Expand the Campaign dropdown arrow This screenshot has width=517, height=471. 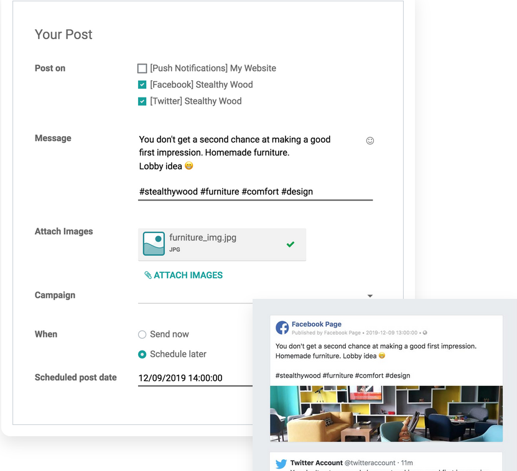click(x=370, y=296)
